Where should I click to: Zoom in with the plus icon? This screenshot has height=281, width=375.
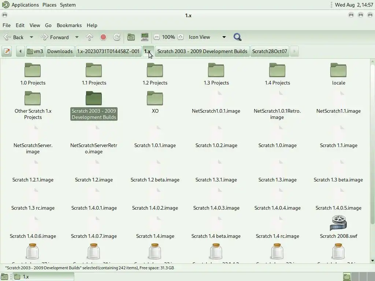tap(181, 37)
